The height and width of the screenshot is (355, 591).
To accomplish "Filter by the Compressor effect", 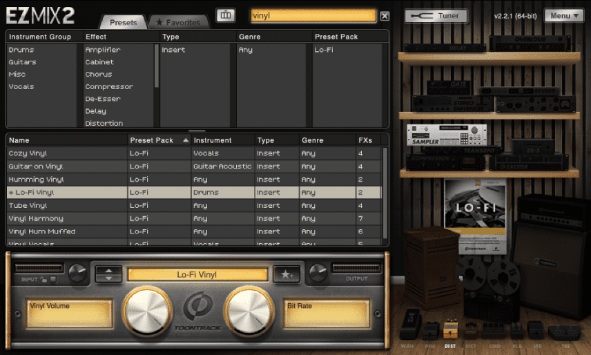I will point(109,86).
